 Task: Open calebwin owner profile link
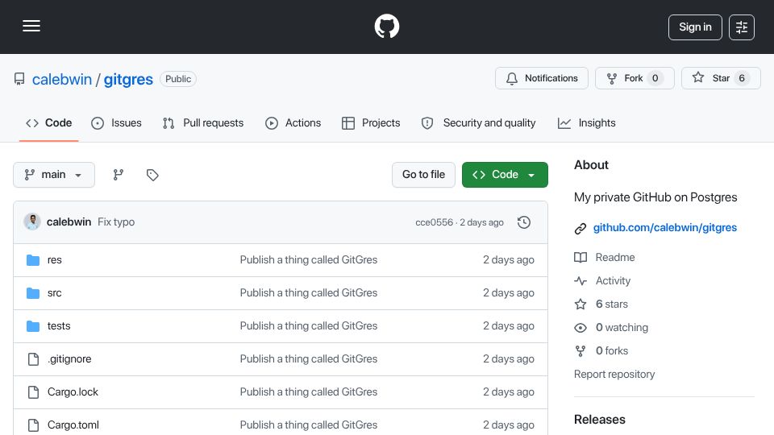pos(62,80)
